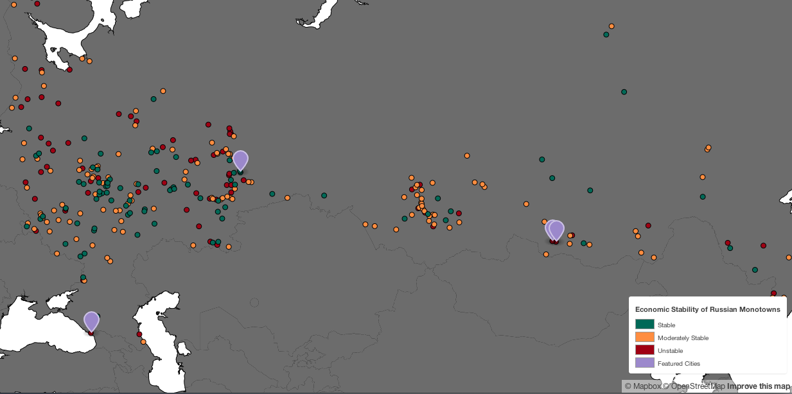Open the OpenStreetMap attribution link
This screenshot has width=792, height=394.
tap(694, 386)
